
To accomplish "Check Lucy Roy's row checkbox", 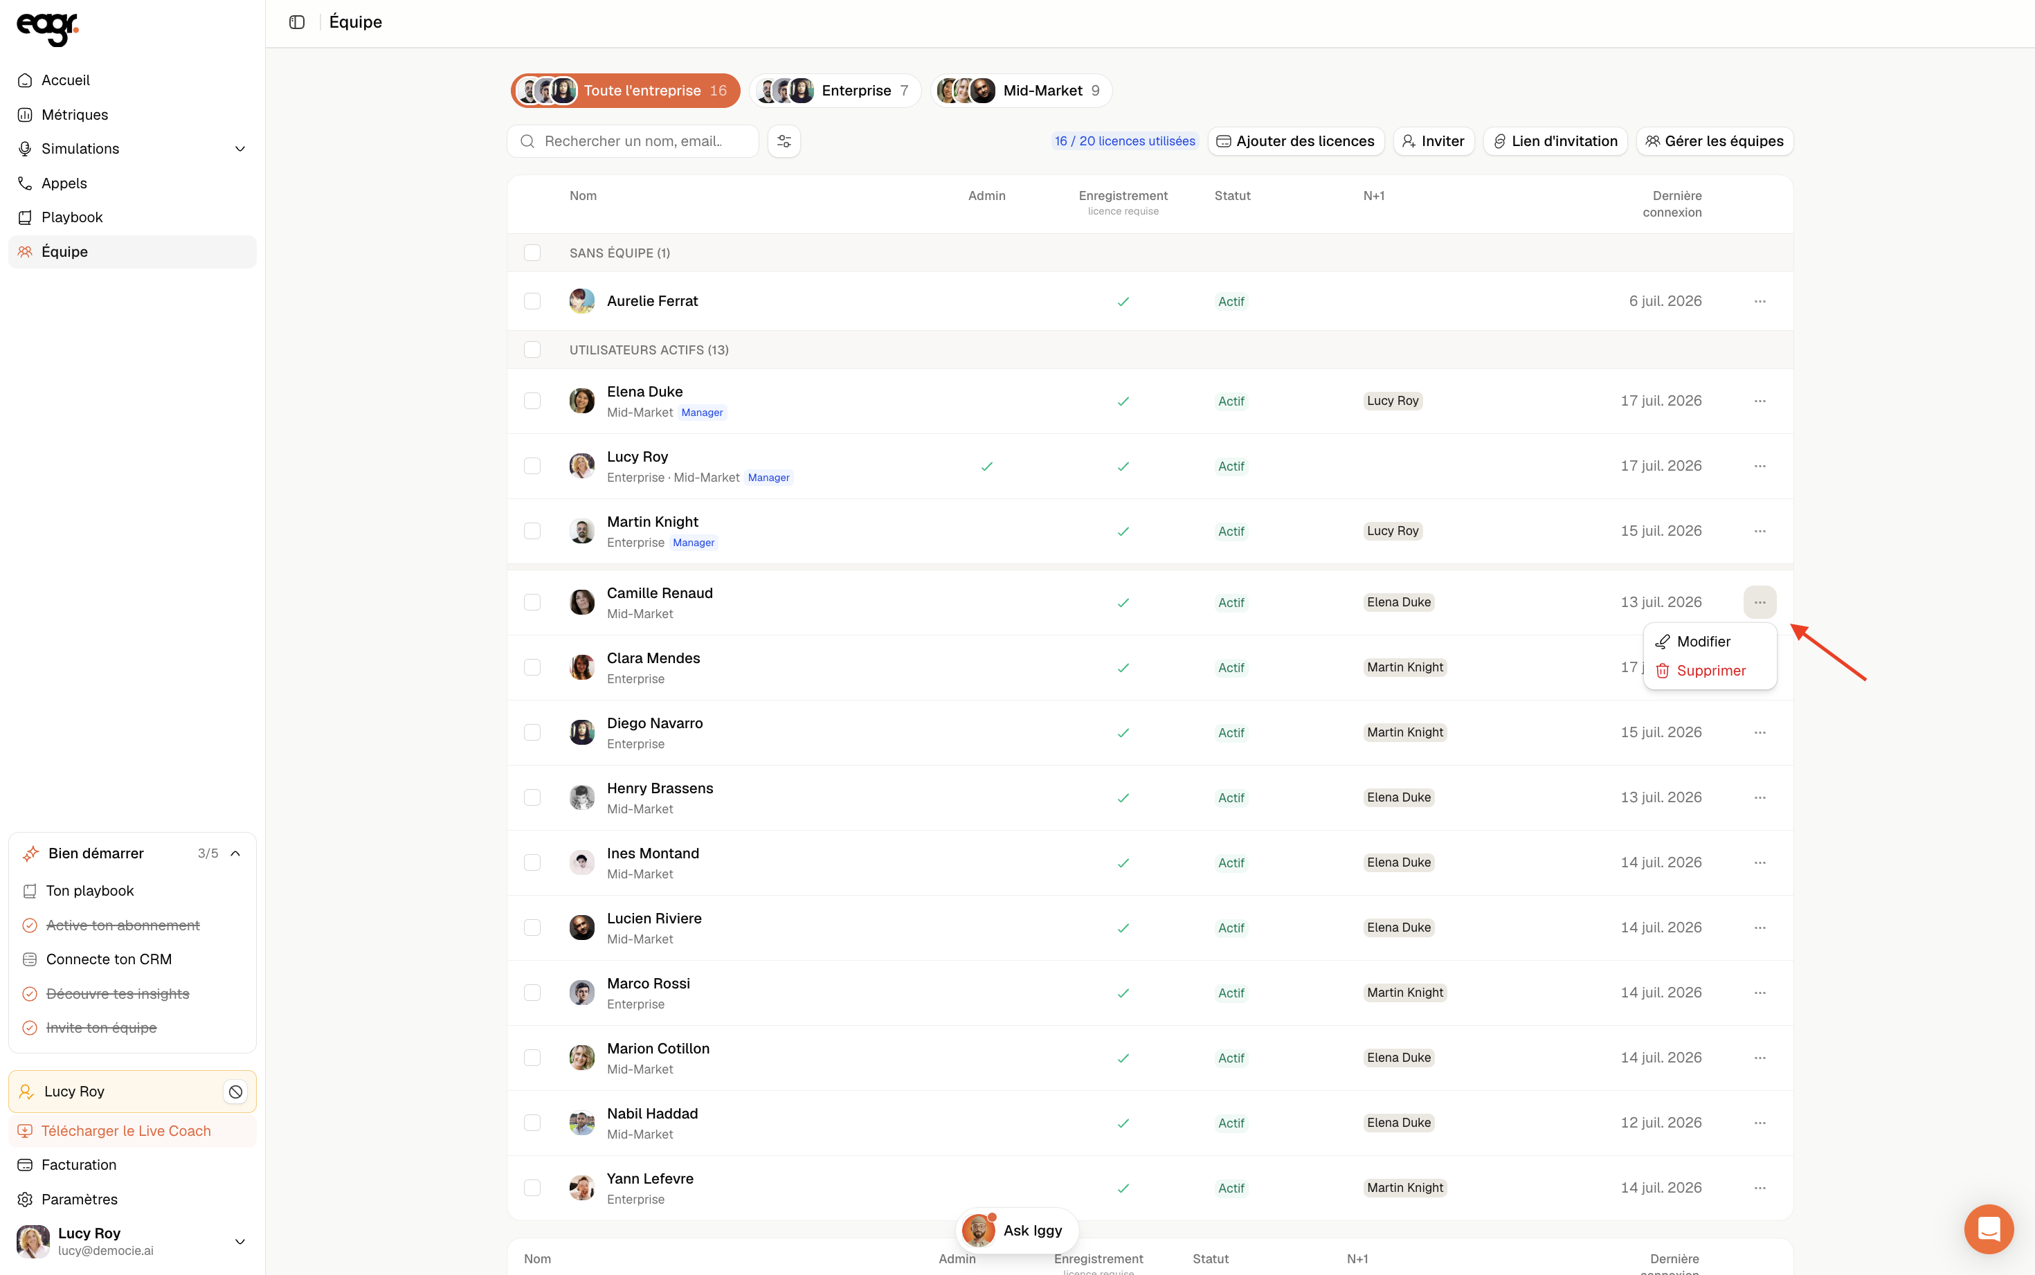I will [x=532, y=467].
